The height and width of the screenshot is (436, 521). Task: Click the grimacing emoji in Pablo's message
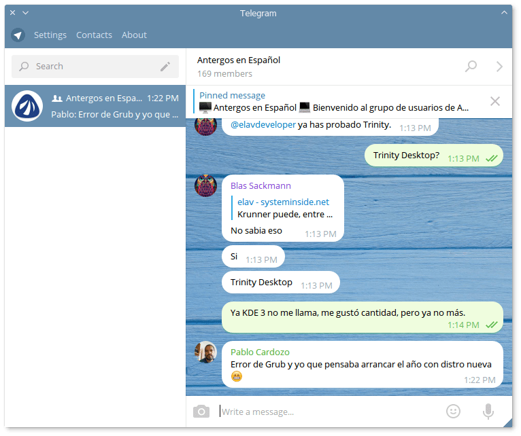[x=237, y=376]
